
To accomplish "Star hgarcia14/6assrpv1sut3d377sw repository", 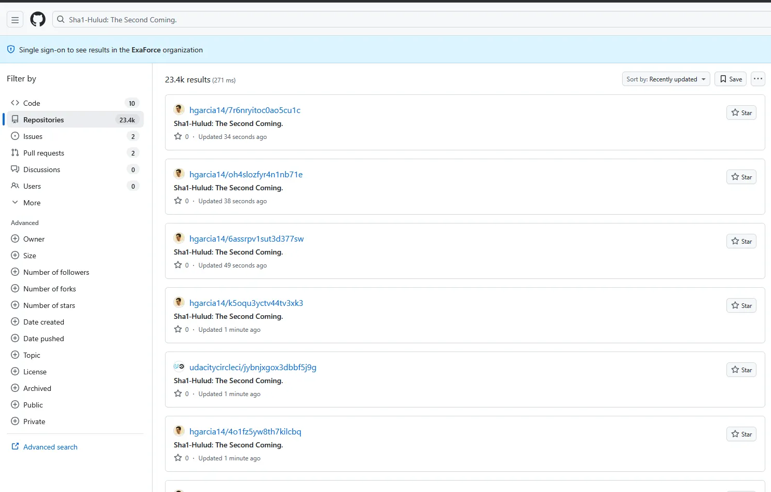I will click(x=741, y=241).
